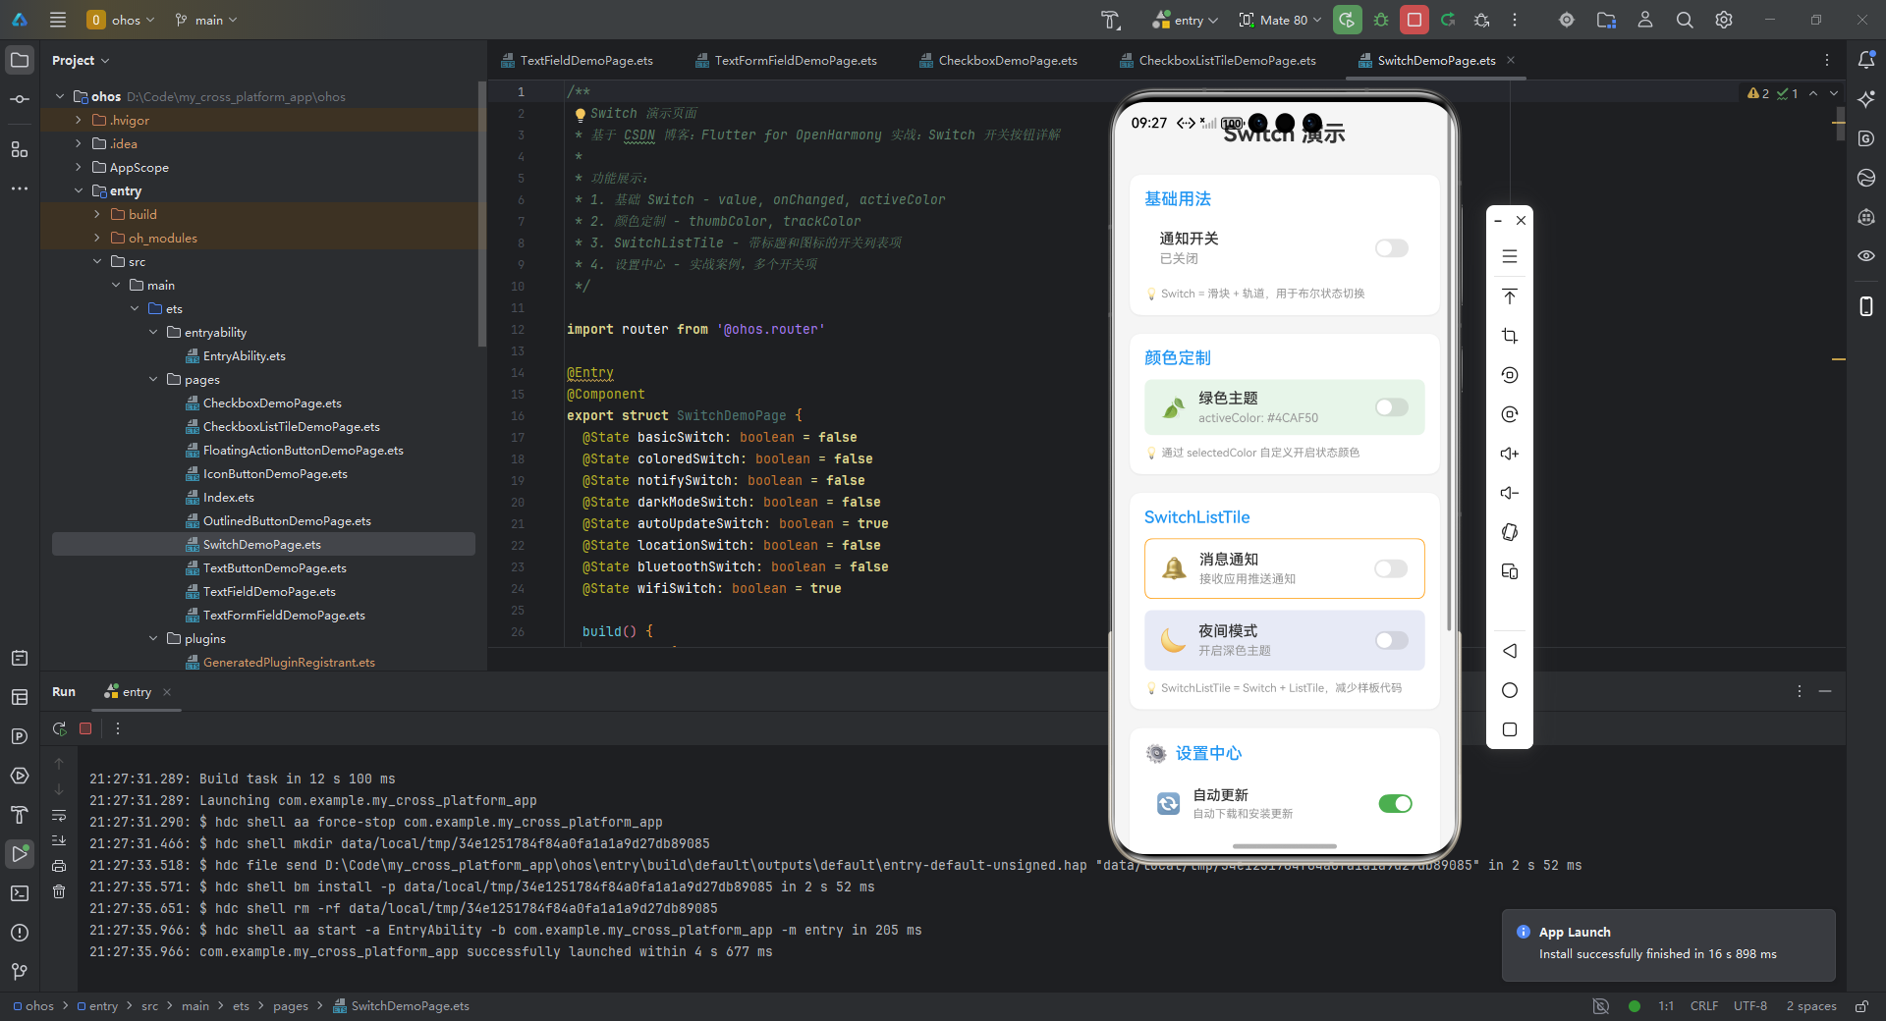Open the main branch dropdown
This screenshot has width=1886, height=1021.
(x=206, y=20)
